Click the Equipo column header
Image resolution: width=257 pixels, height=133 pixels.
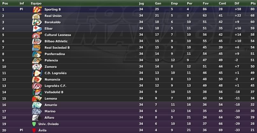click(x=36, y=3)
